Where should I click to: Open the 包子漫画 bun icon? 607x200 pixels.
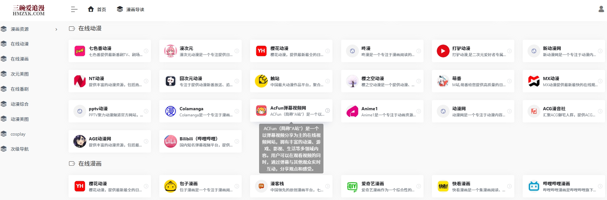click(171, 186)
